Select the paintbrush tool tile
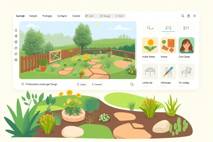 pos(168,72)
